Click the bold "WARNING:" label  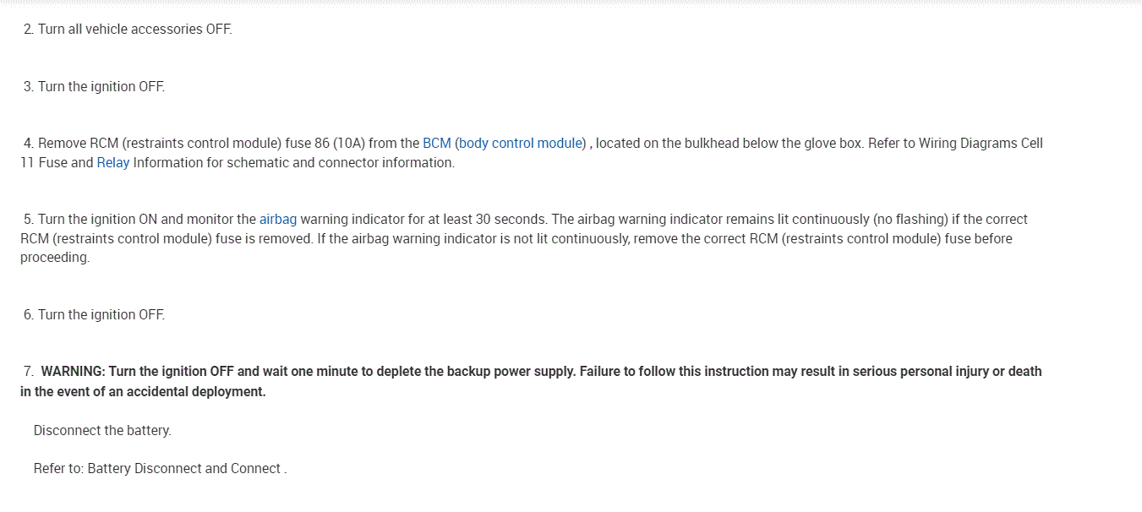(74, 372)
